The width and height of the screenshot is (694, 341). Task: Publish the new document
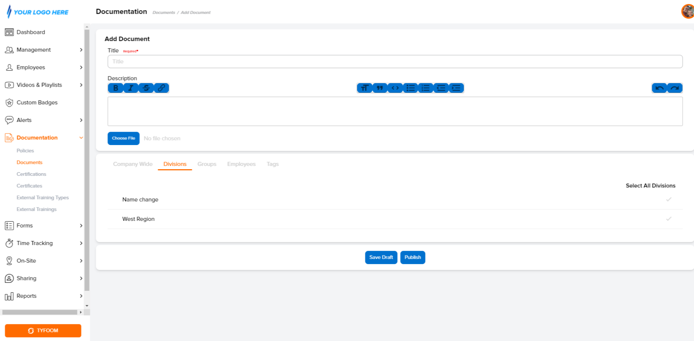412,257
